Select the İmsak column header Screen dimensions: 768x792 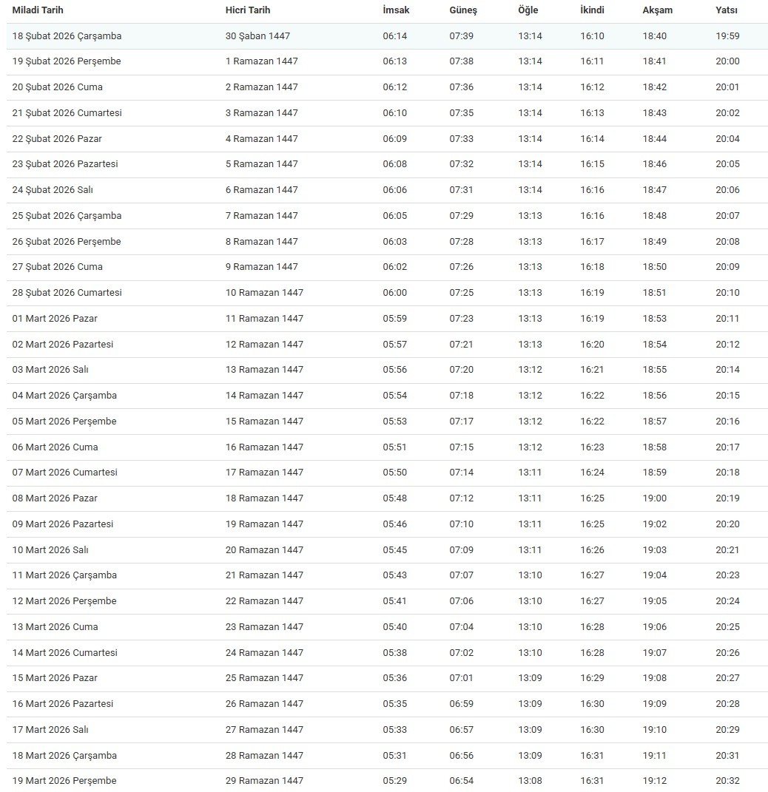point(396,10)
